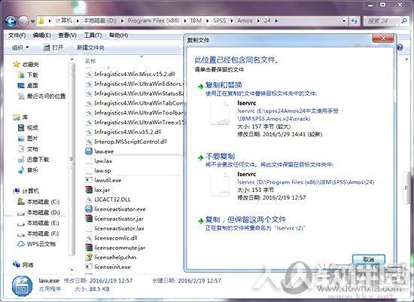414x302 pixels.
Task: Select 网络 in the navigation pane
Action: (23, 265)
